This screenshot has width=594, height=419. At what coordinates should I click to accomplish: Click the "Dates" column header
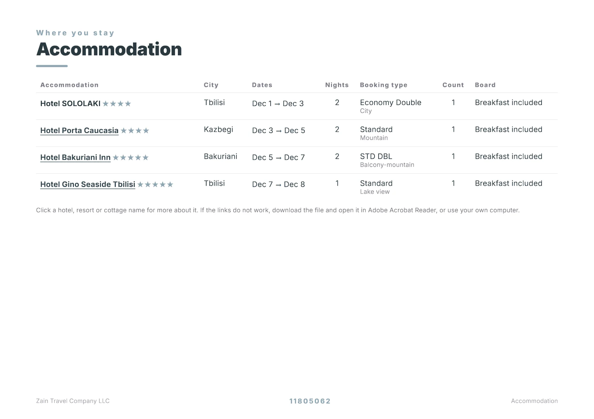click(262, 85)
